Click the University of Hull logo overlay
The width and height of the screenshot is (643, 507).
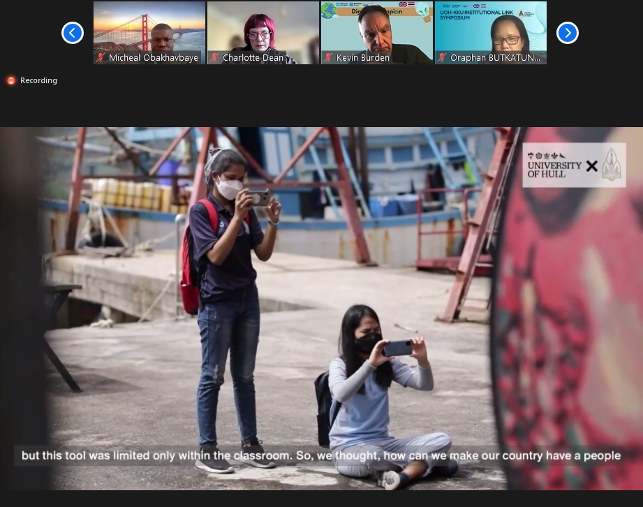[574, 165]
